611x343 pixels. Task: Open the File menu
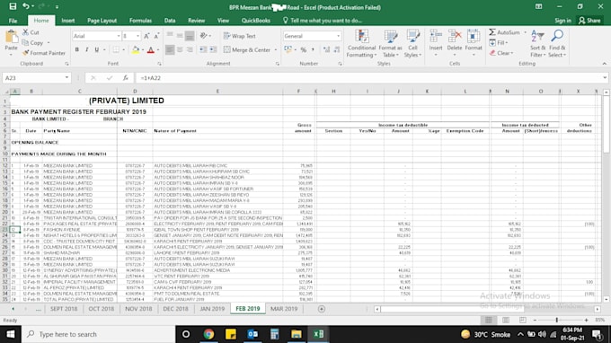[13, 21]
